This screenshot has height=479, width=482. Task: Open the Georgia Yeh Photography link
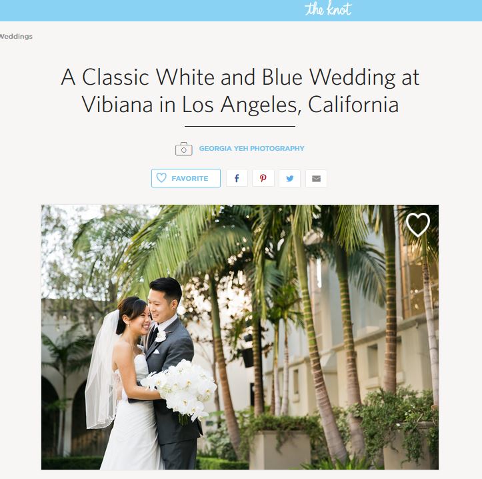[252, 148]
